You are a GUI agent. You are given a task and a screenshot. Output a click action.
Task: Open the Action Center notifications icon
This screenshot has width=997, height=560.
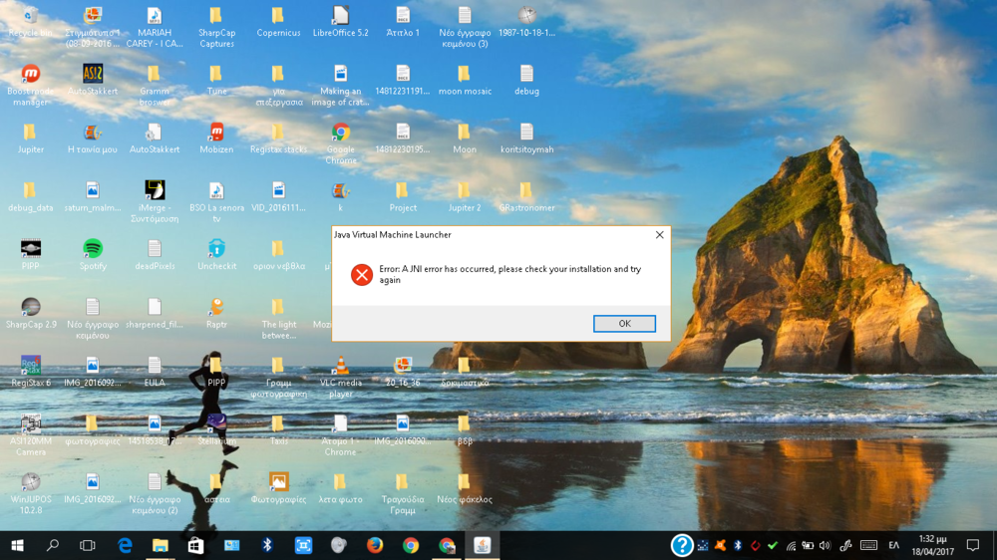[x=973, y=545]
